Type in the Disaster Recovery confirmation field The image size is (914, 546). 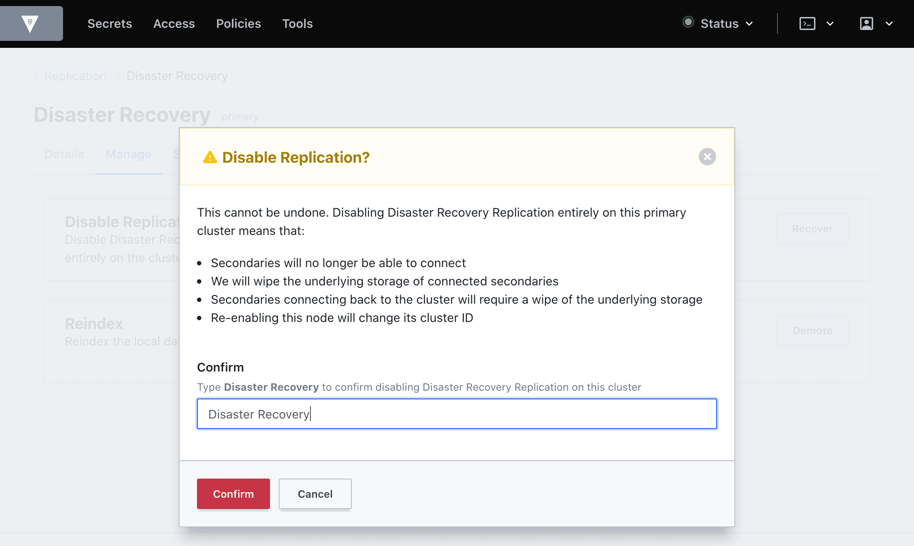tap(457, 413)
